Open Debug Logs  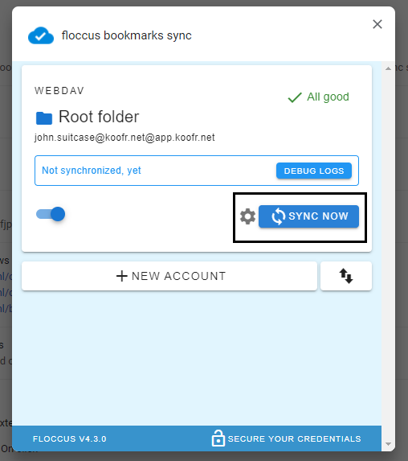point(314,171)
